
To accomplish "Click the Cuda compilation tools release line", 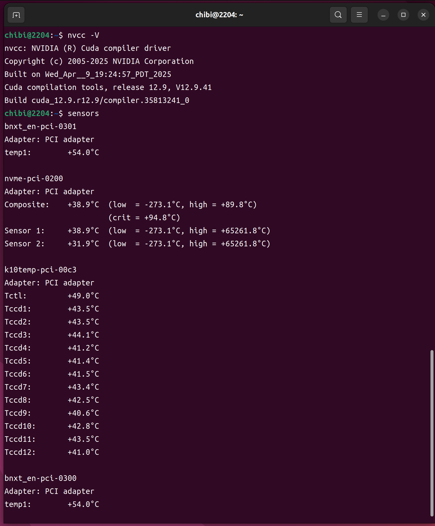I will (108, 87).
